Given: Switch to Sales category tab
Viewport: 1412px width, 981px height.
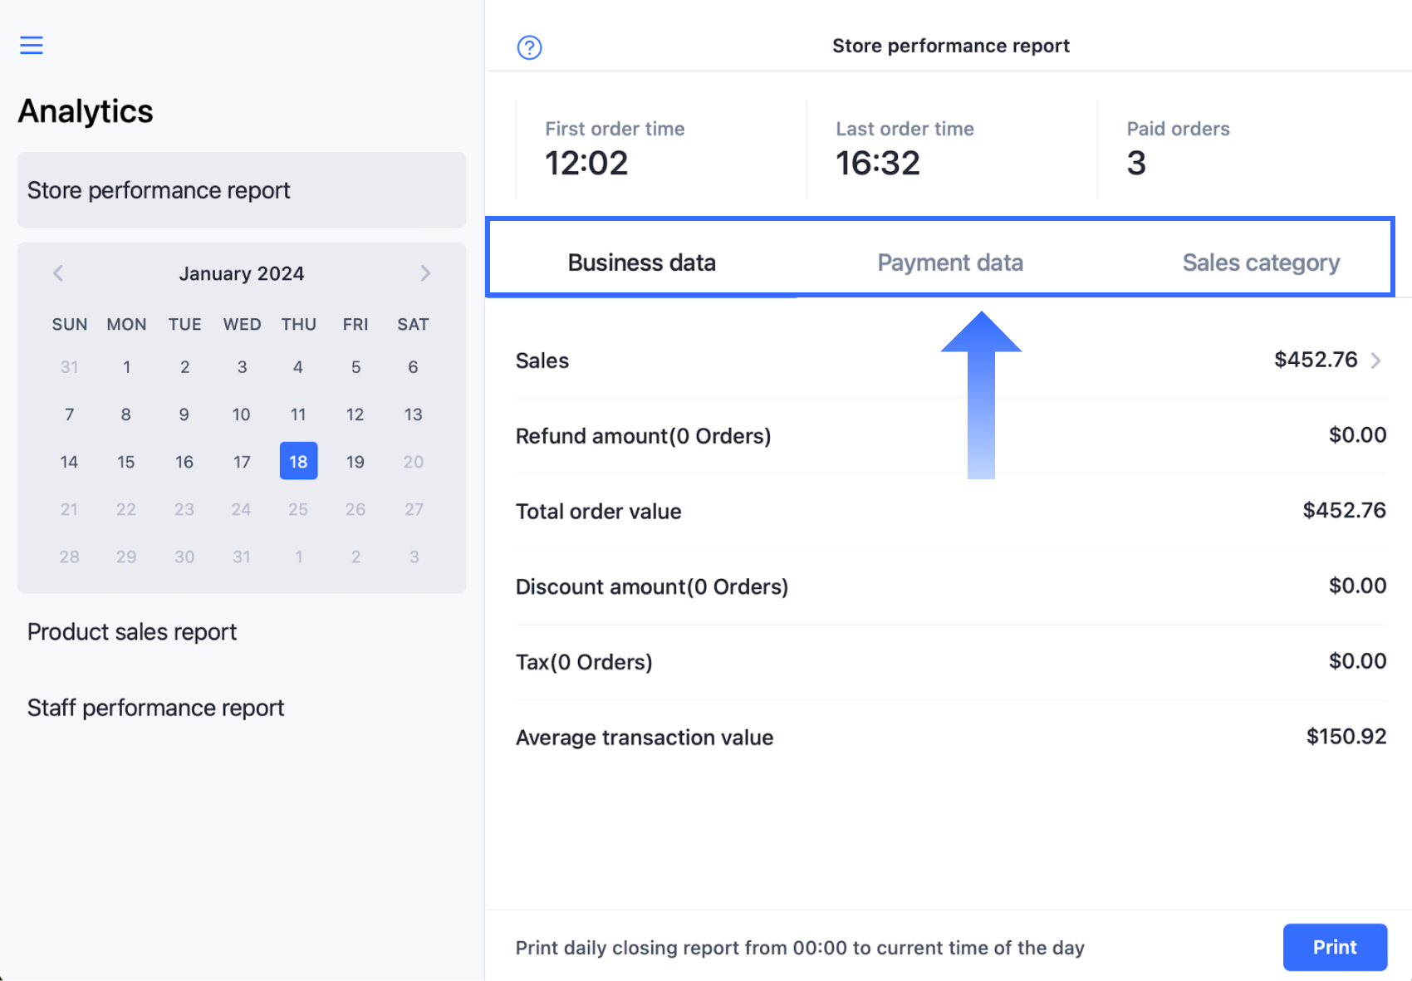Looking at the screenshot, I should 1260,262.
